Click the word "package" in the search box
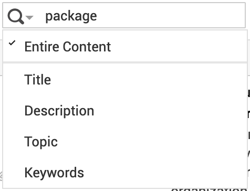Screen dimensions: 250x191 point(71,17)
